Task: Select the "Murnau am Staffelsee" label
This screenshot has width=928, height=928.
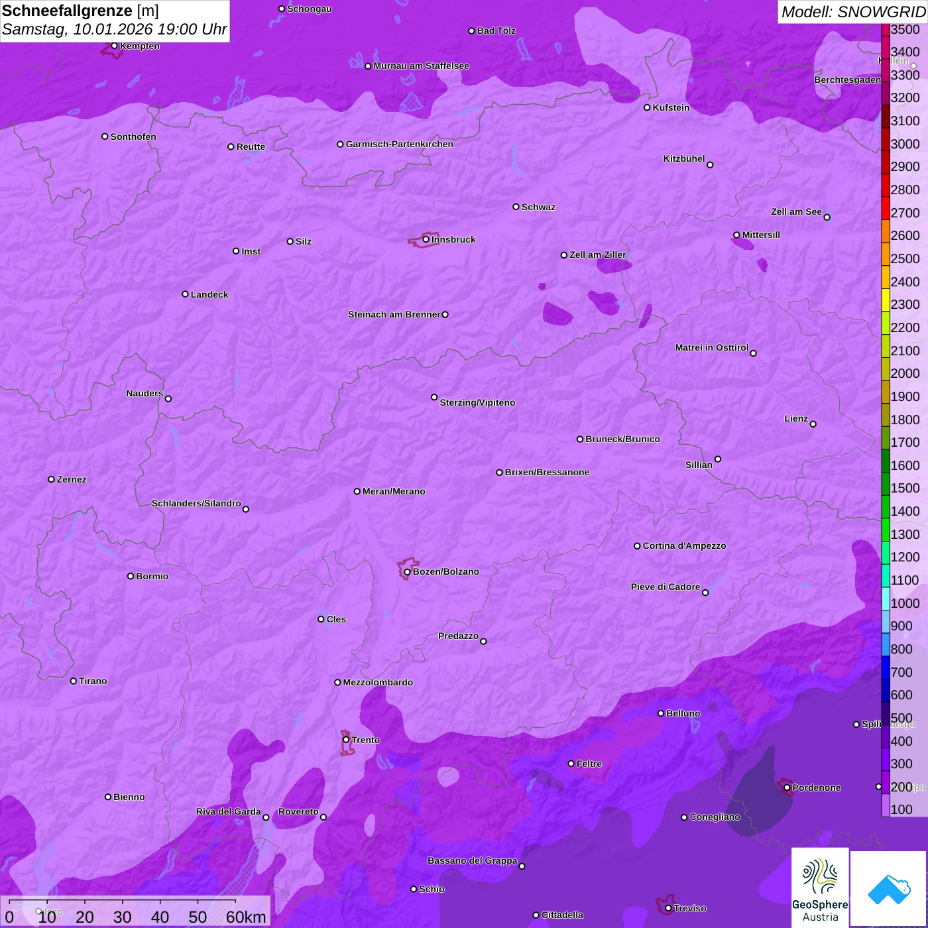Action: [x=422, y=66]
